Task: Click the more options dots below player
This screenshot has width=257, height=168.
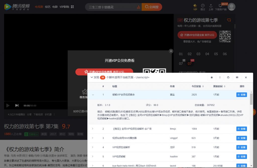Action: coord(54,114)
